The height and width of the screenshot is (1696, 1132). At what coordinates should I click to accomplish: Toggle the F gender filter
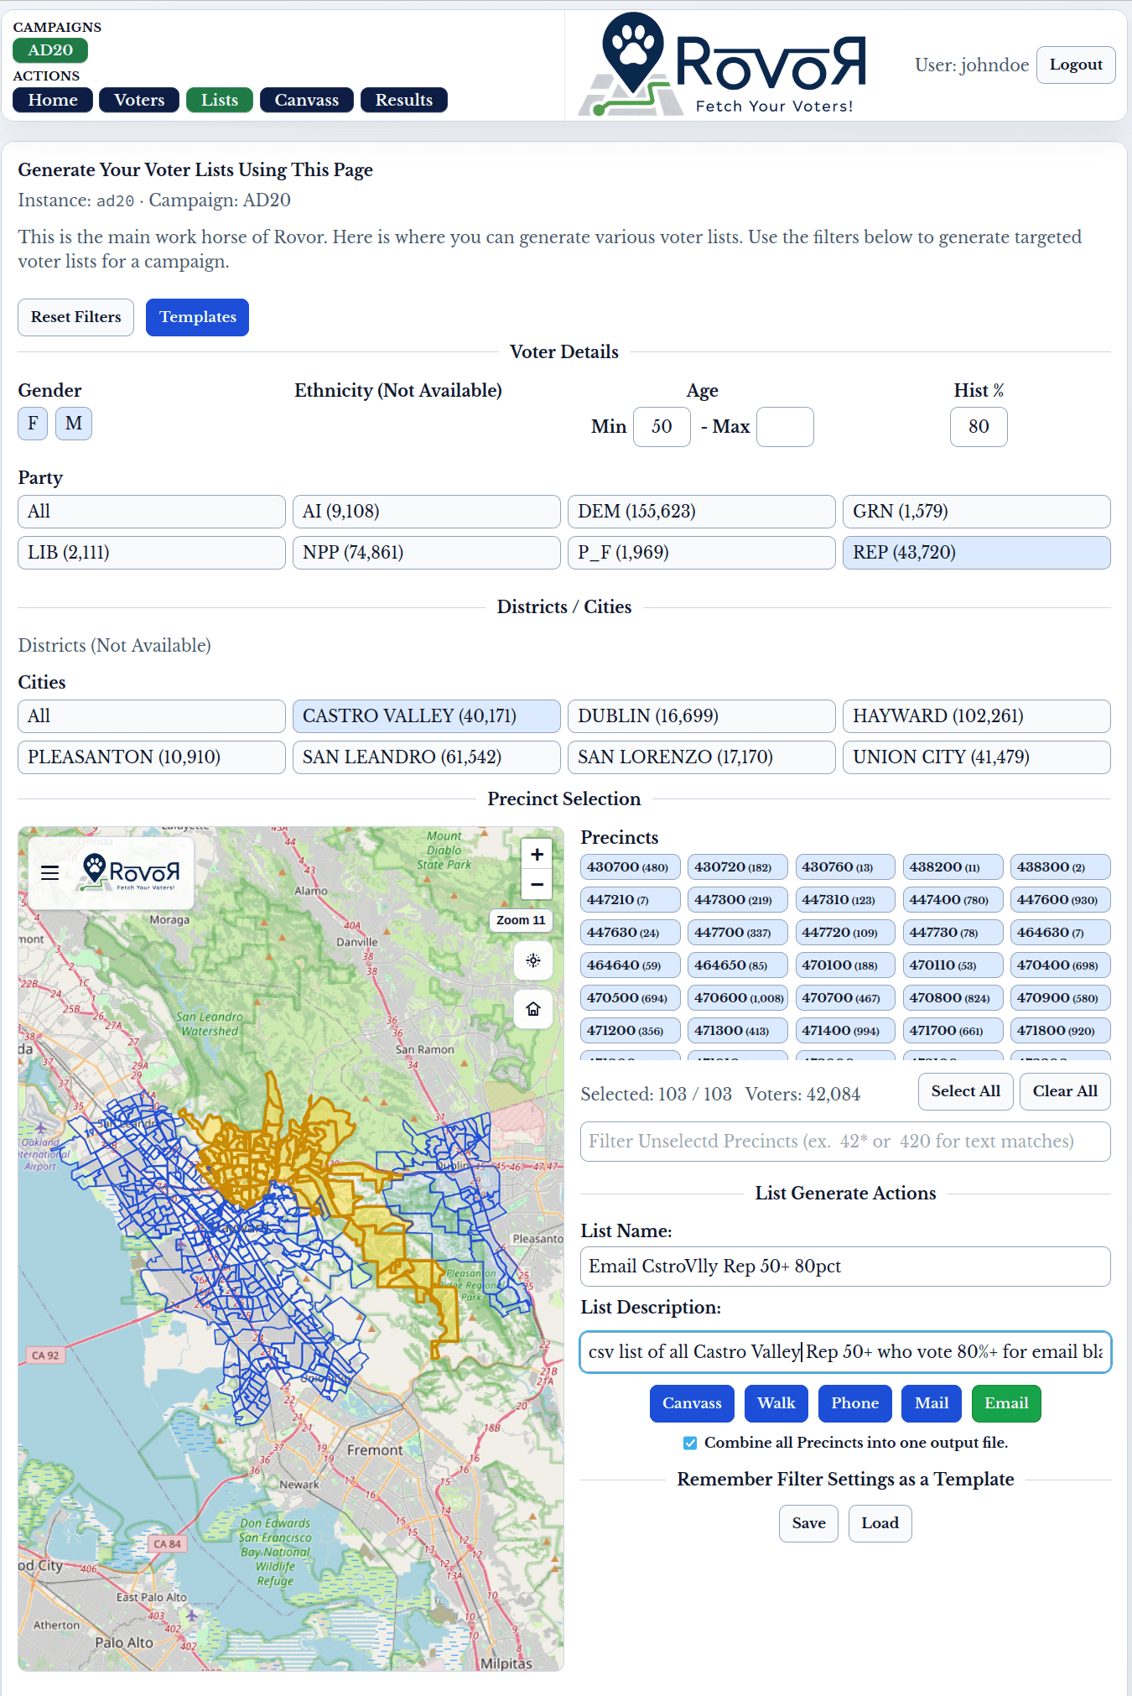(x=33, y=424)
